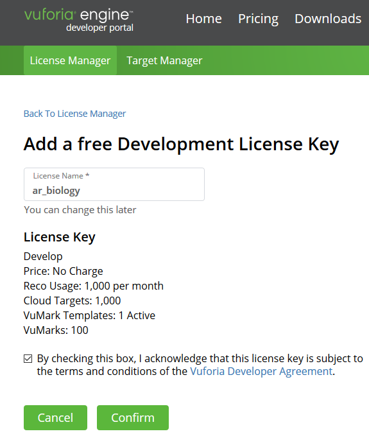The height and width of the screenshot is (436, 369).
Task: Select the License Manager tab
Action: [x=70, y=60]
